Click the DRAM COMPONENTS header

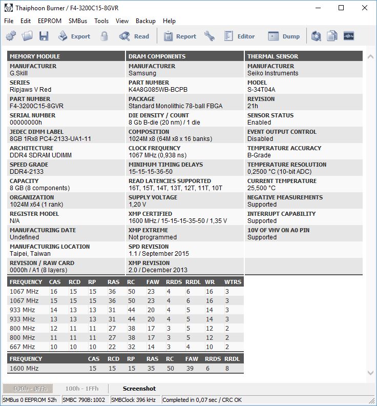coord(185,56)
